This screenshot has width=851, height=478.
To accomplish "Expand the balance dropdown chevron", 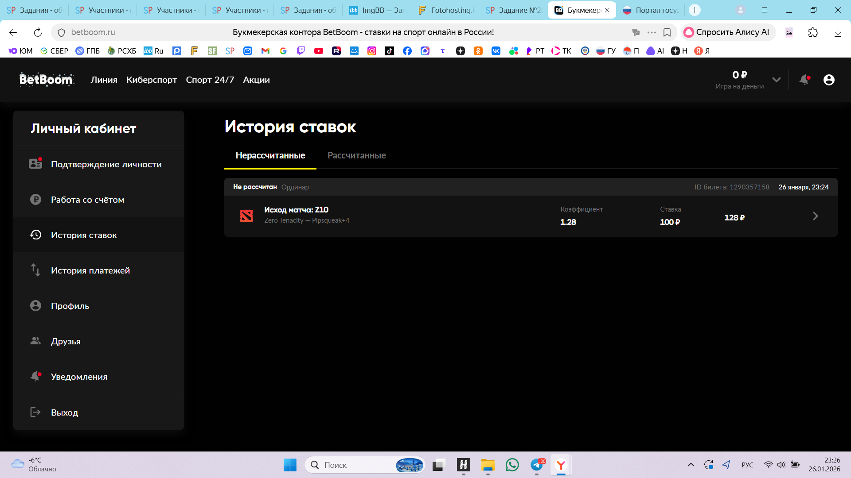I will (776, 80).
